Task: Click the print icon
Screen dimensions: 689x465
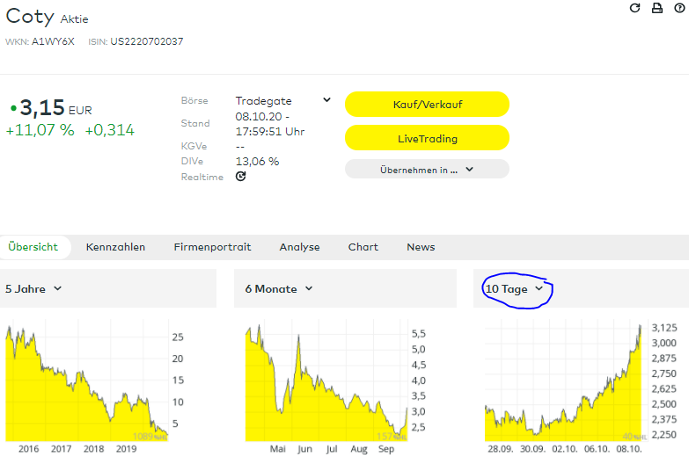Action: 656,8
